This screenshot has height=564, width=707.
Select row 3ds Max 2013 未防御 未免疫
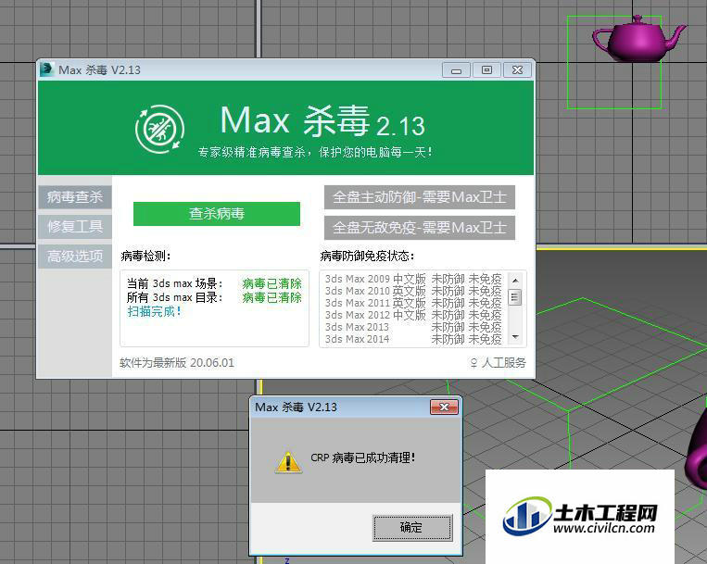(413, 327)
